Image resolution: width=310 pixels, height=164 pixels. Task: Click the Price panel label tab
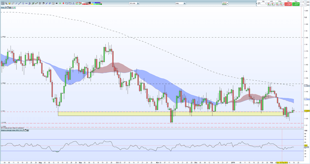pos(3,8)
